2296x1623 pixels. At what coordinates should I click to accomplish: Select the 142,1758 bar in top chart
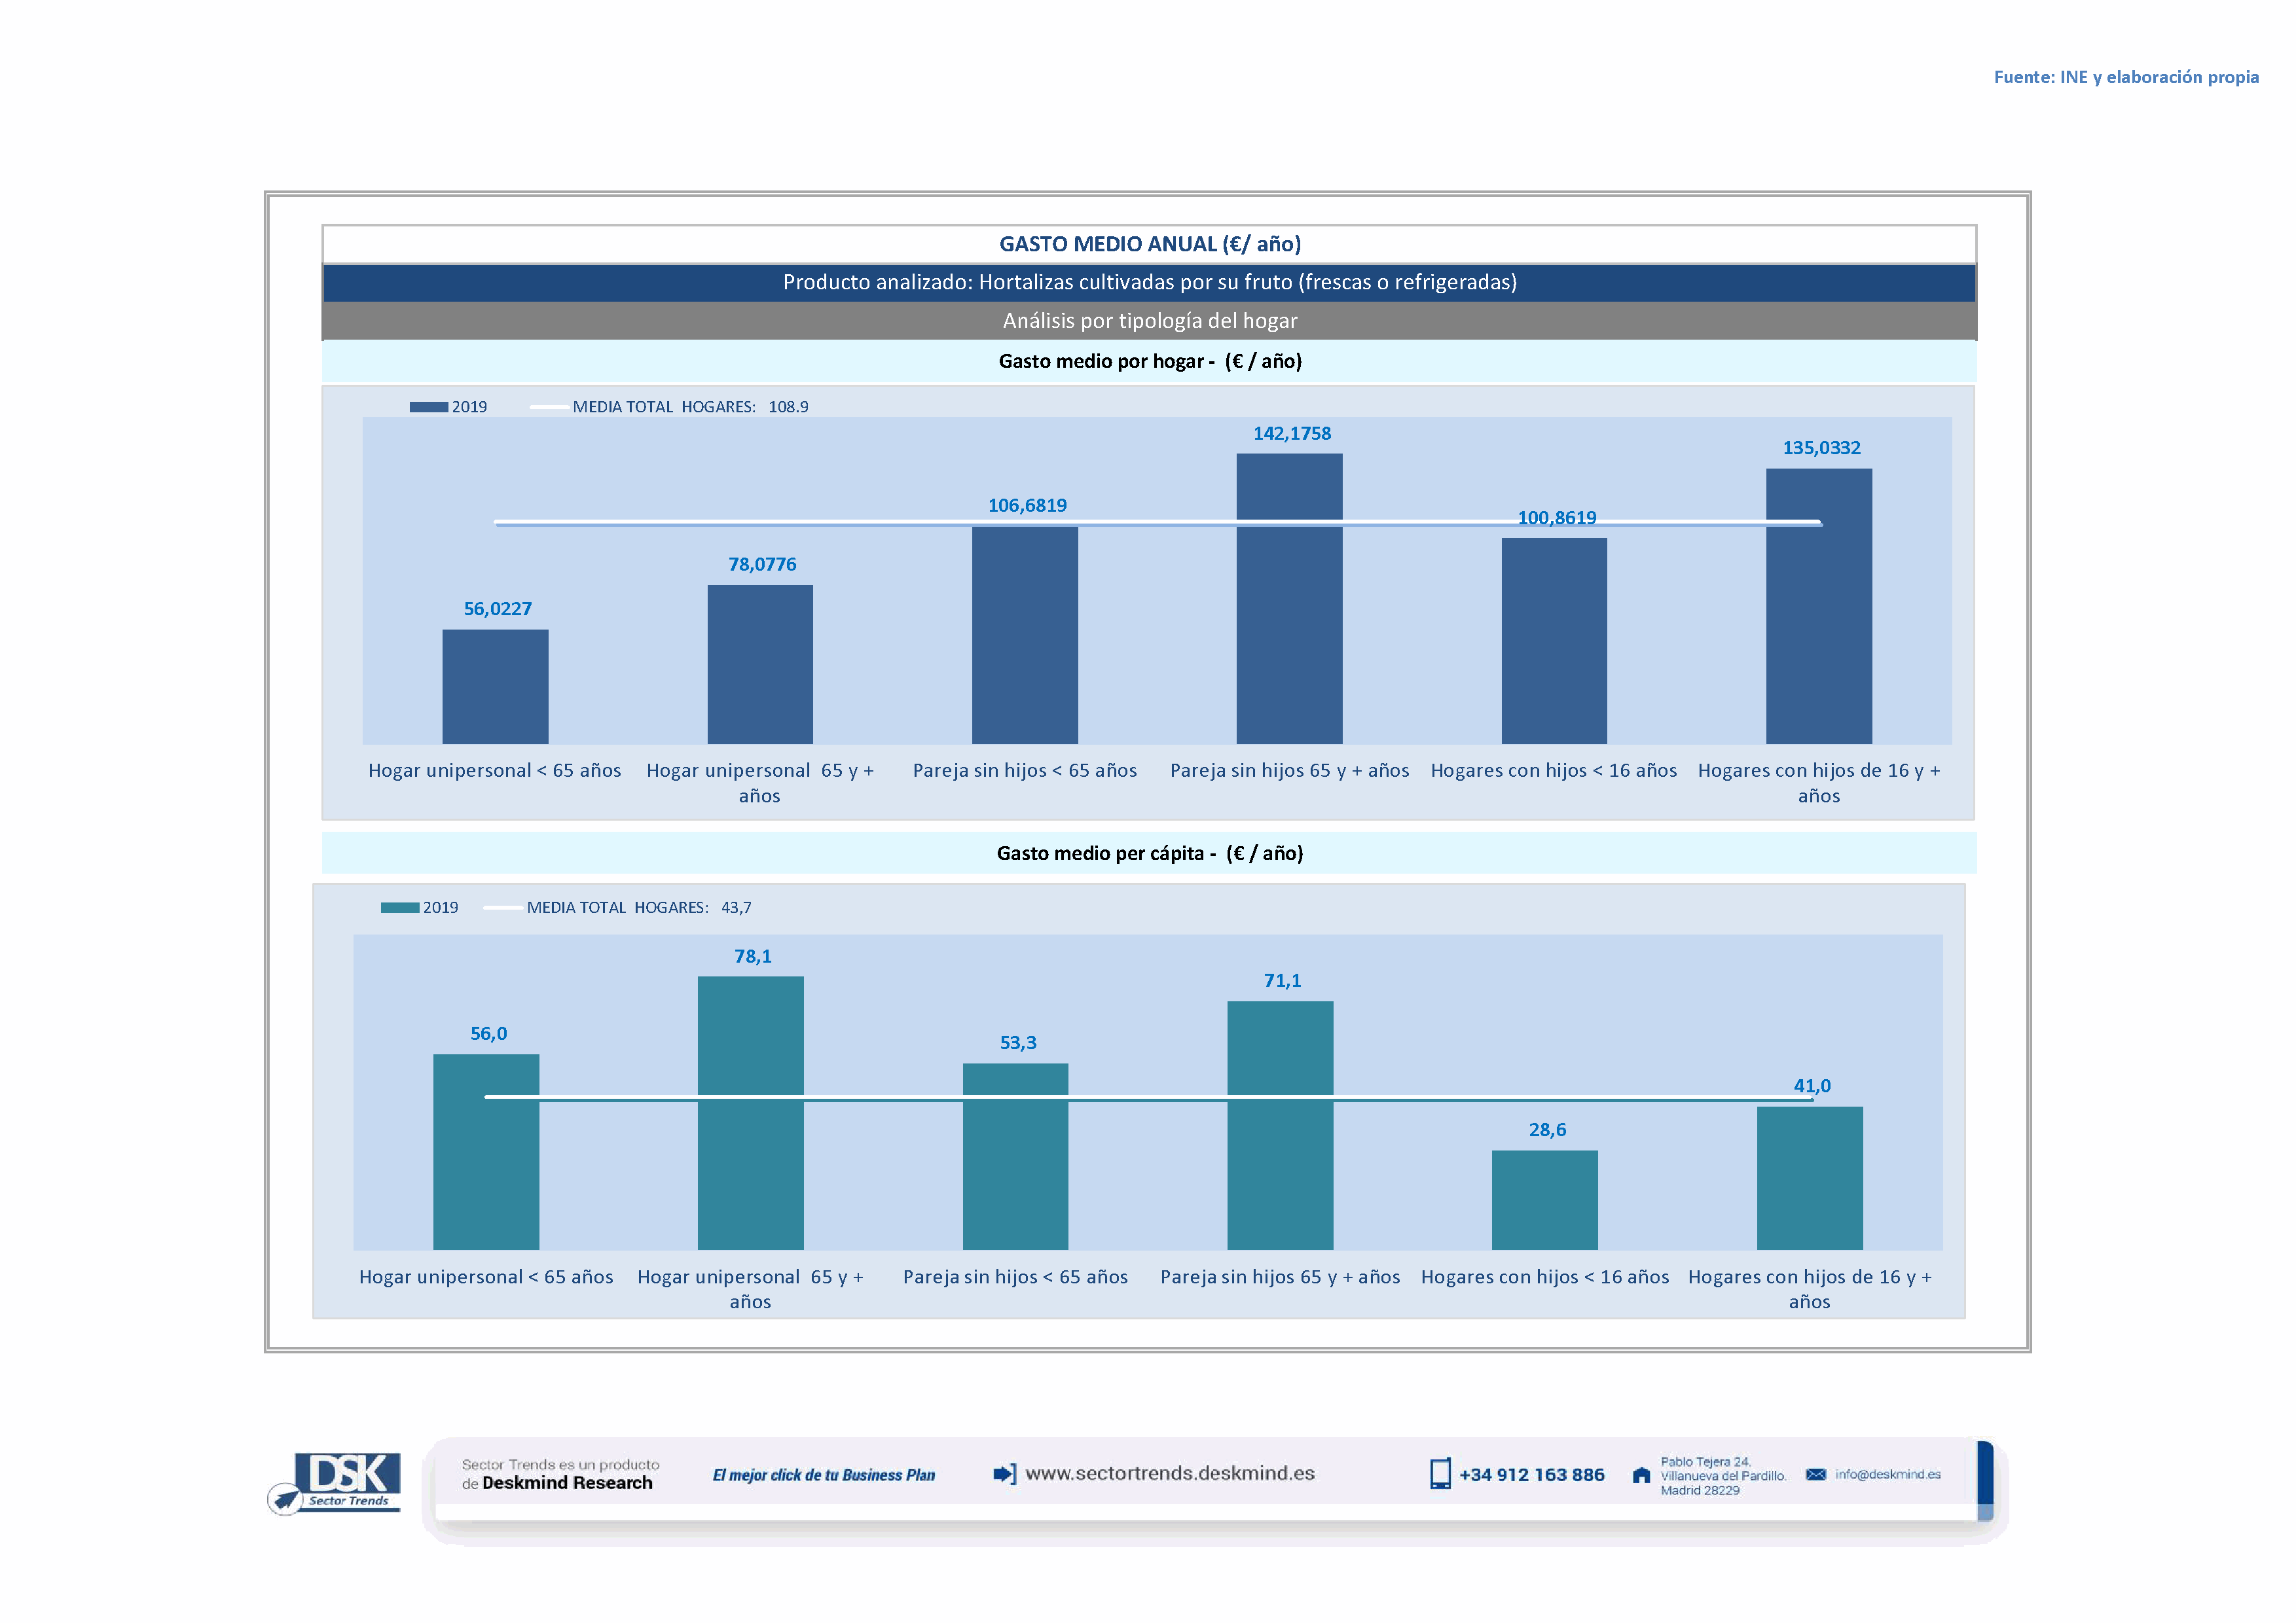[x=1289, y=599]
